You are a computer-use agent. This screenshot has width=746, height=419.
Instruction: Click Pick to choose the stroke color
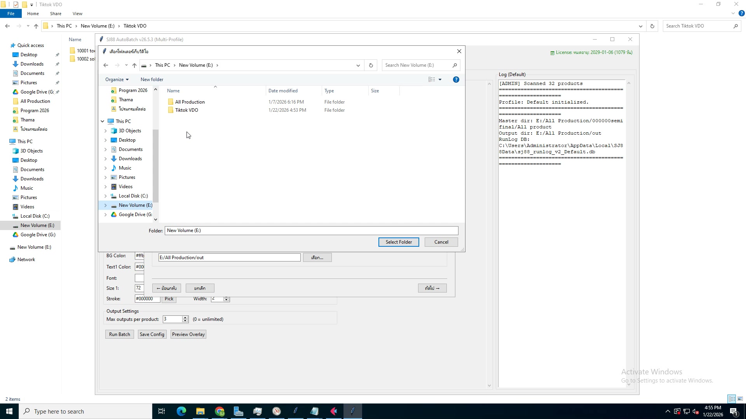[169, 299]
